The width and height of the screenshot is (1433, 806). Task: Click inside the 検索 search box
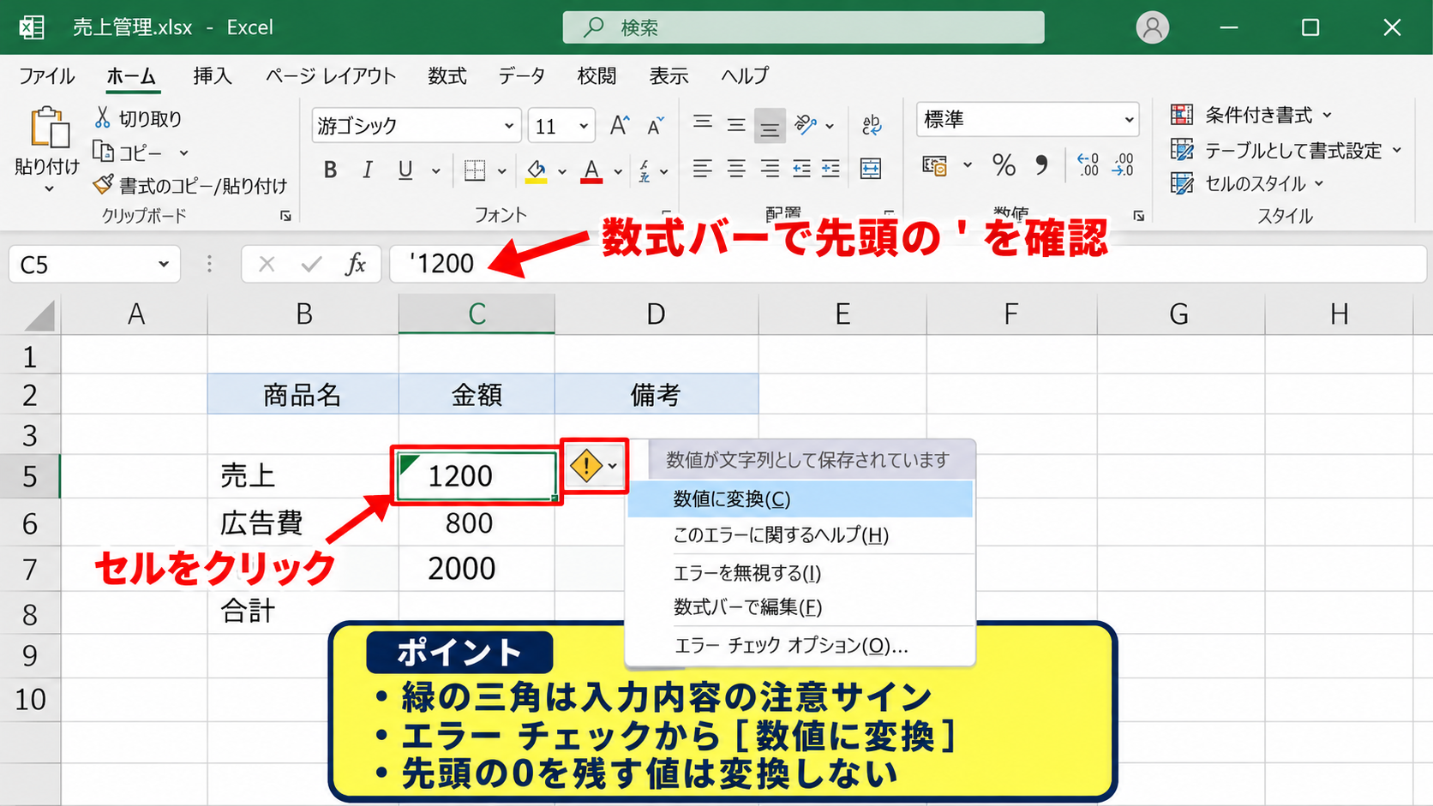803,27
